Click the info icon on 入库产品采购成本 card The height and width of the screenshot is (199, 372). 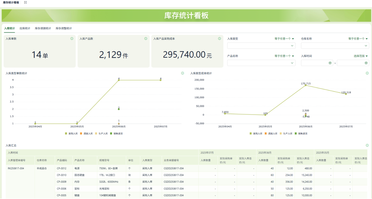(219, 39)
